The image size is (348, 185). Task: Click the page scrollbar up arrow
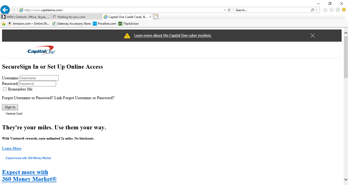(x=346, y=33)
